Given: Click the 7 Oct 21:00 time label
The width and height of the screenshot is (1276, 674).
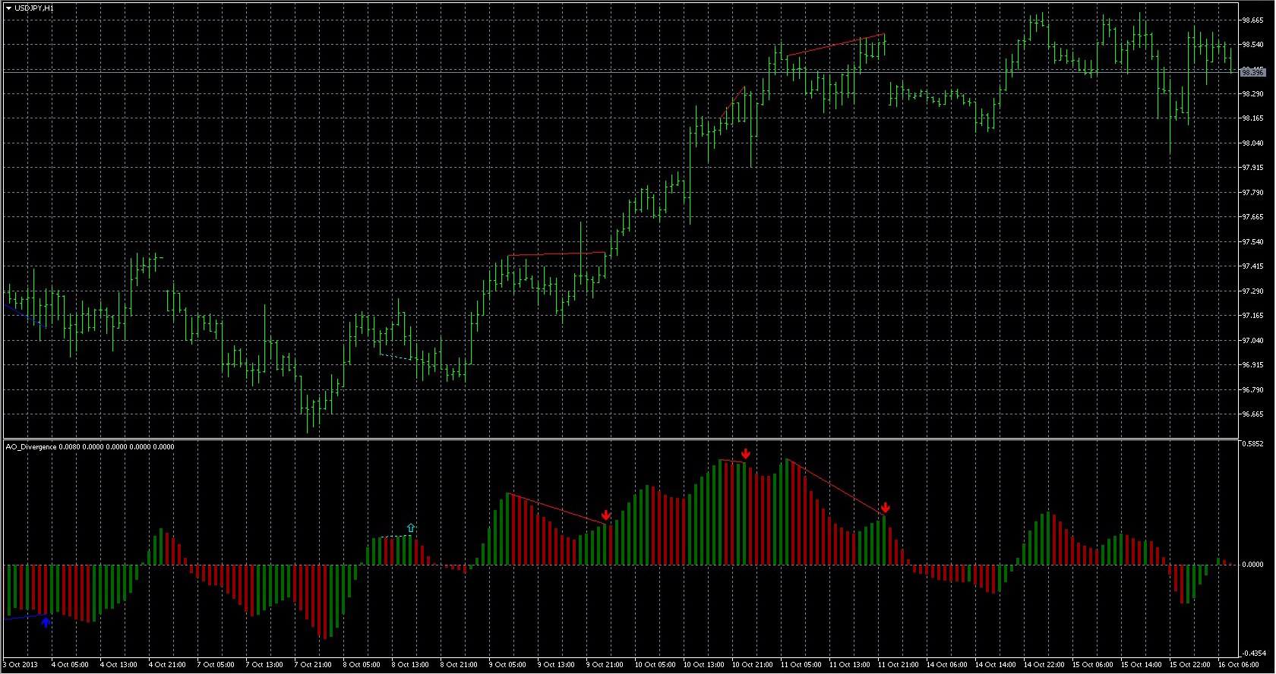Looking at the screenshot, I should 313,665.
